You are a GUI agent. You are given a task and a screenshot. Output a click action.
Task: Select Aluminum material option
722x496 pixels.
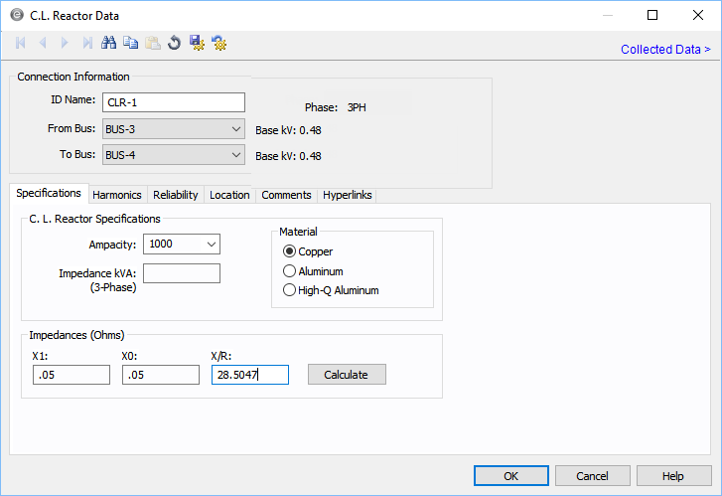tap(289, 271)
